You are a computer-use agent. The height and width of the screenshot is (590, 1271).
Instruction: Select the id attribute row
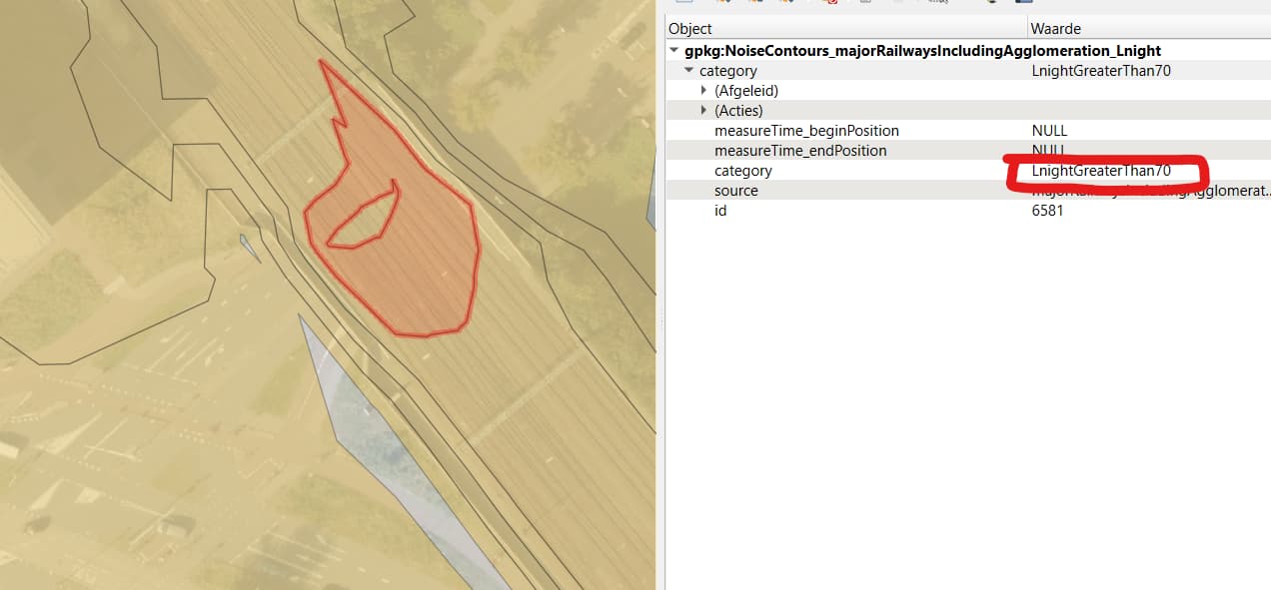968,211
